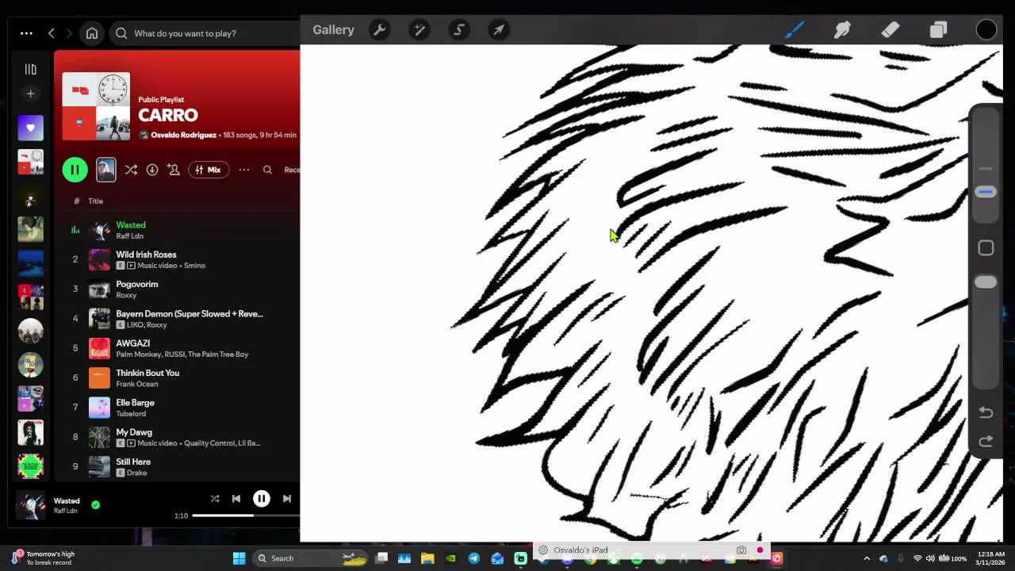Open more options for CARRO playlist
This screenshot has width=1015, height=571.
point(244,170)
